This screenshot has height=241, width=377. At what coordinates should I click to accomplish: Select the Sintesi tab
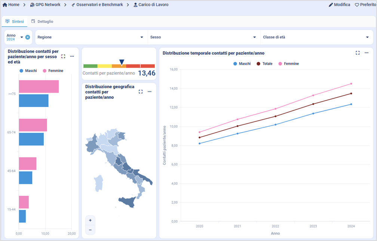15,22
